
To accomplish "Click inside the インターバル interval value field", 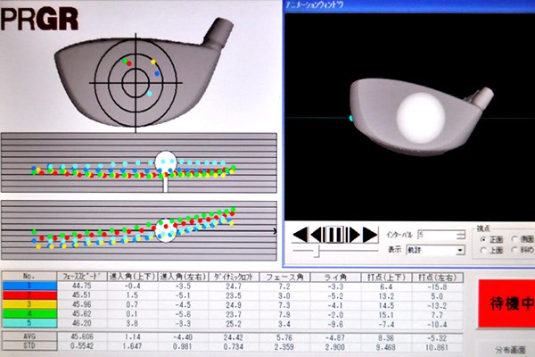I will pos(437,235).
